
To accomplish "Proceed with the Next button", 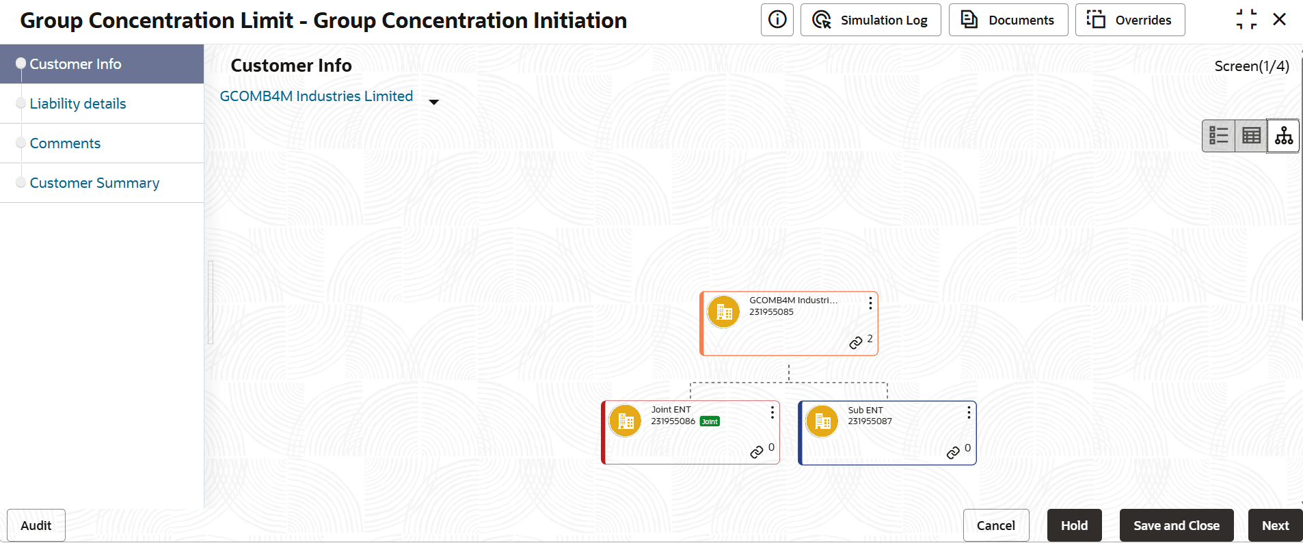I will coord(1276,525).
